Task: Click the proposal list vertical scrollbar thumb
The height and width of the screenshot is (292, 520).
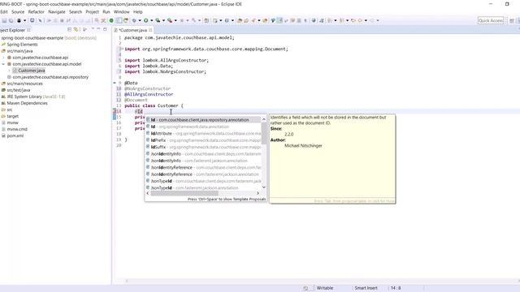Action: [x=264, y=133]
